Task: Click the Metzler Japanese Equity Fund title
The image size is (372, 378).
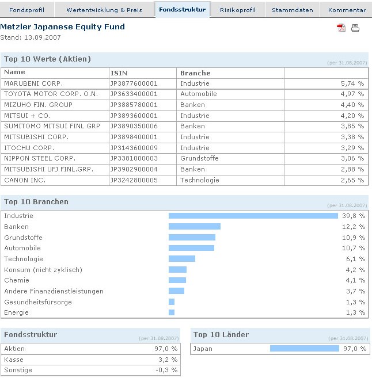Action: 63,26
